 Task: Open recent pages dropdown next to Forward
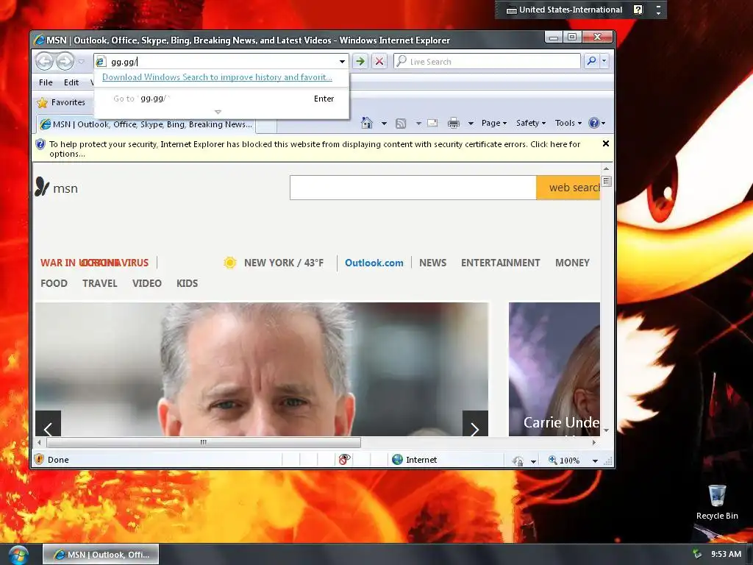[x=81, y=62]
